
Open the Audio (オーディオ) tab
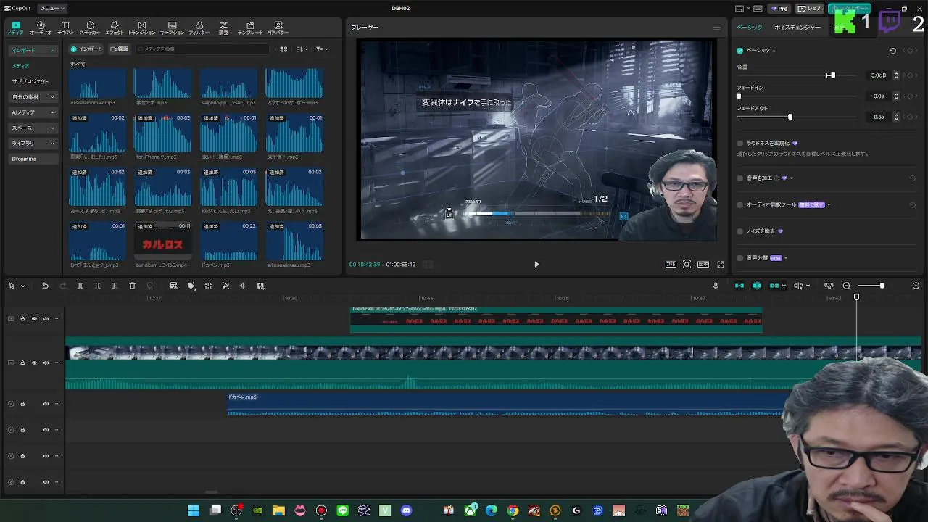[41, 28]
